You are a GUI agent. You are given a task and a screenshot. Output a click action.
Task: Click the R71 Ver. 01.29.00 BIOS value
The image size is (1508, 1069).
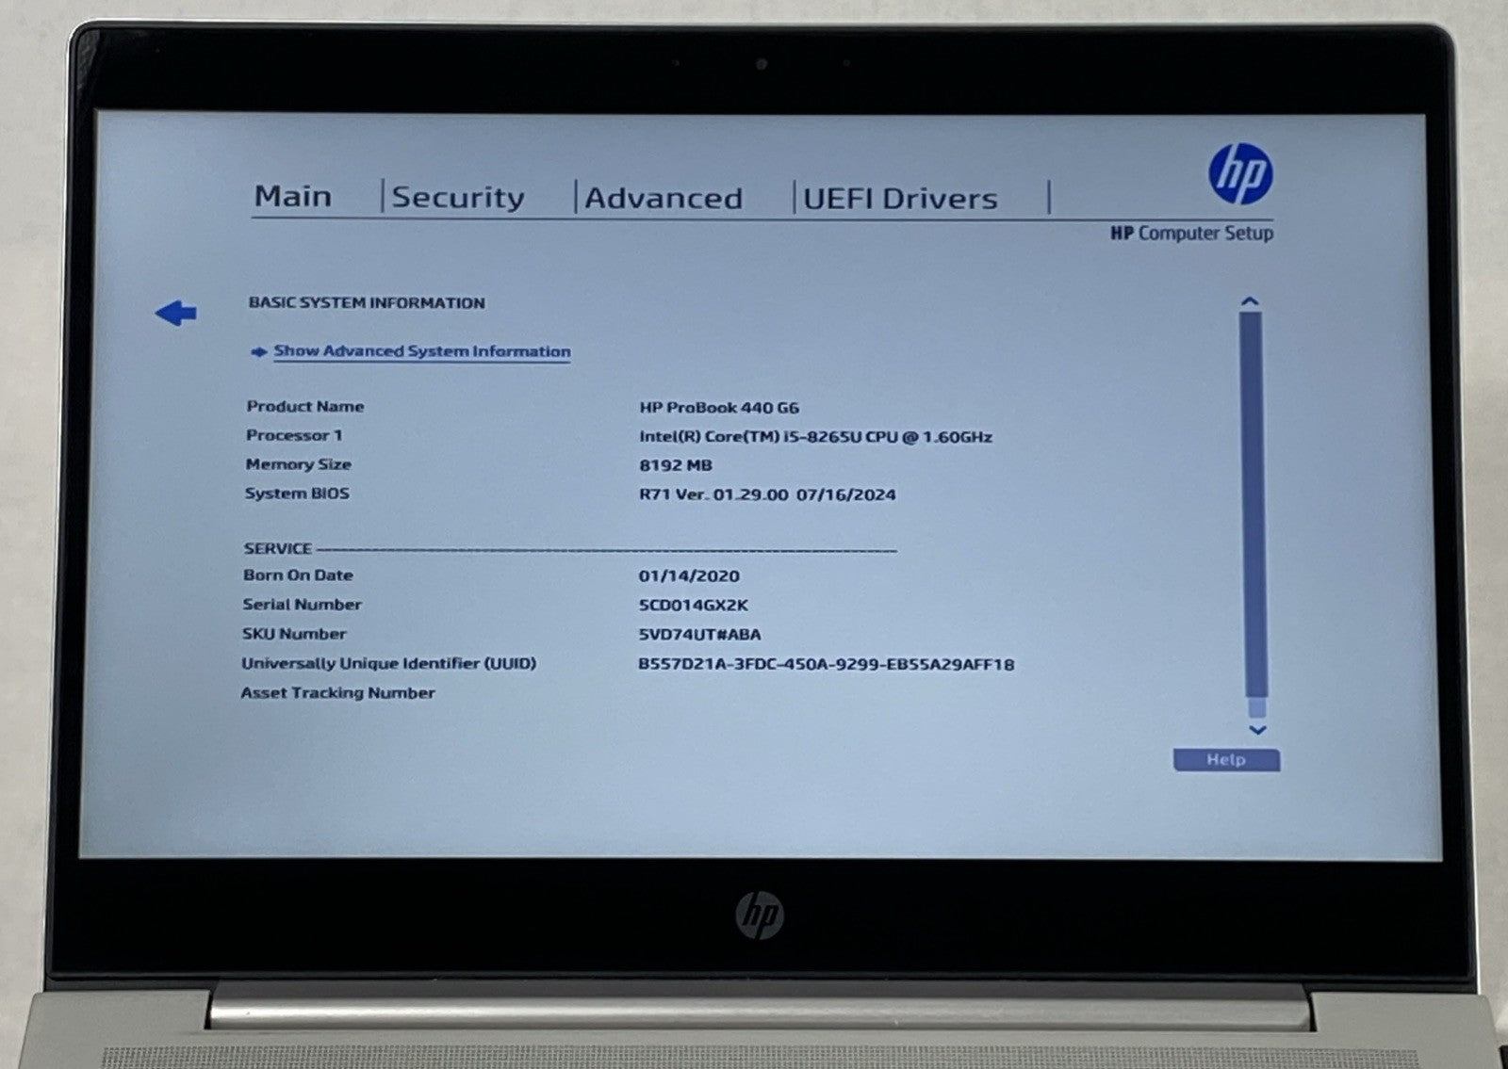point(767,494)
